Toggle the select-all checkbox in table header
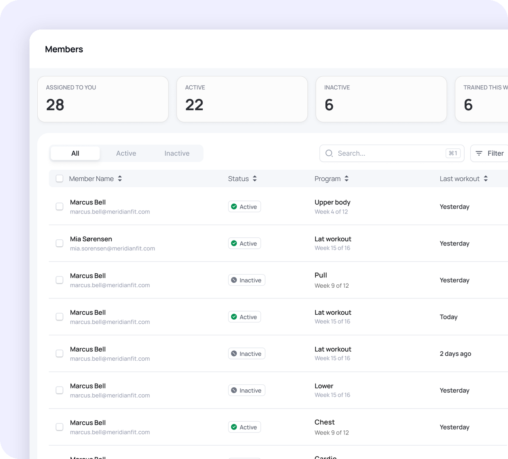Image resolution: width=508 pixels, height=459 pixels. [x=59, y=179]
